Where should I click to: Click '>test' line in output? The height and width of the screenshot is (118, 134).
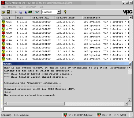tap(8, 92)
